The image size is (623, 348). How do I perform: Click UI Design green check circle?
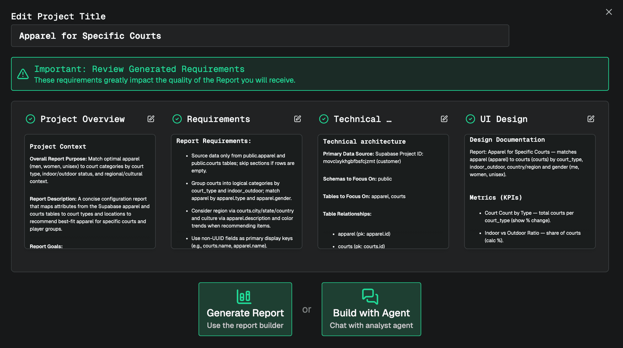[x=470, y=119]
